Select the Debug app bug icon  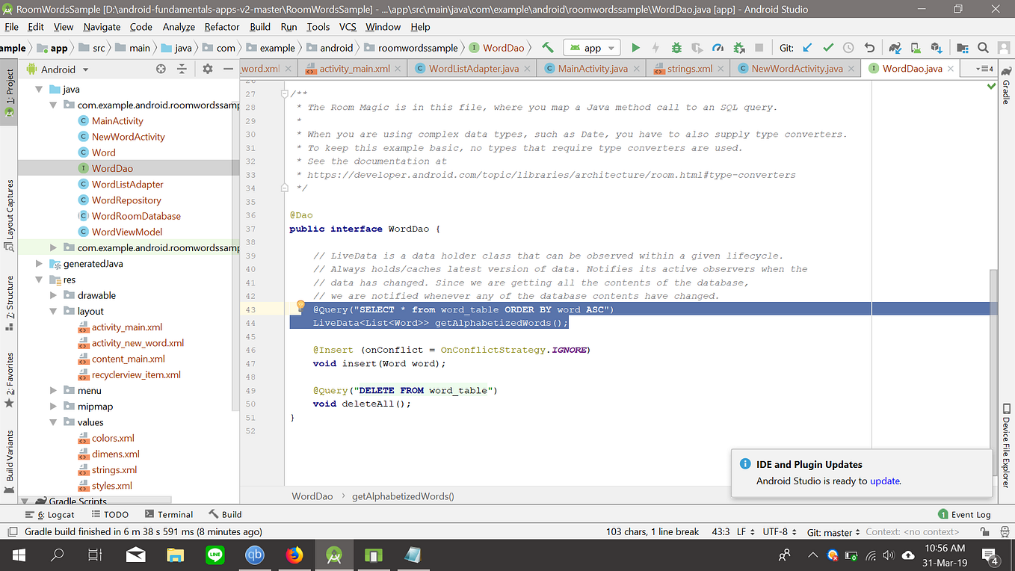677,47
